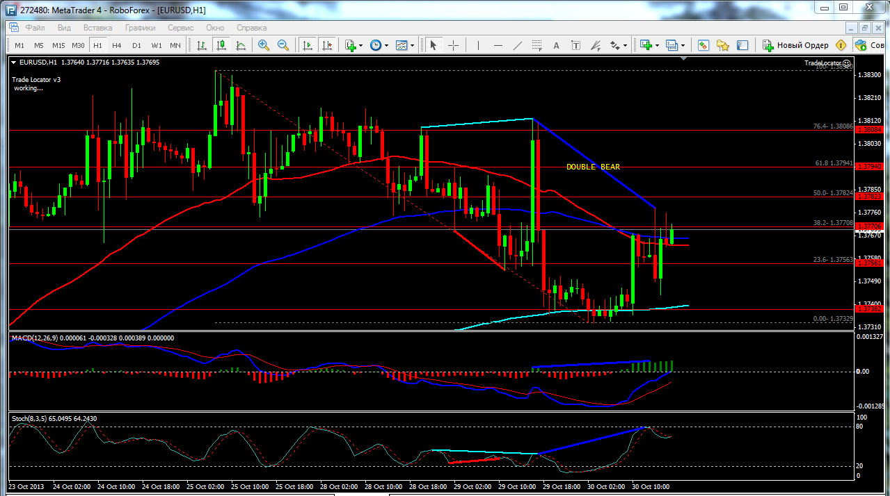Switch to M30 timeframe
890x496 pixels.
pyautogui.click(x=78, y=45)
